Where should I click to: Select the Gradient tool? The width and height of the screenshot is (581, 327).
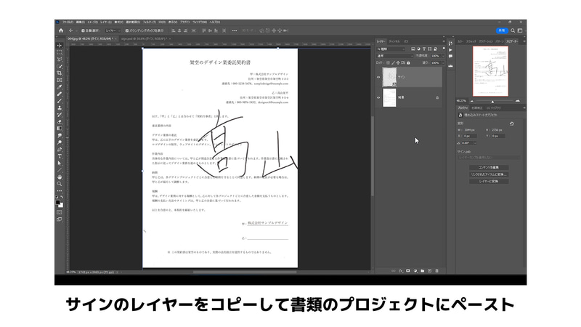tap(60, 129)
